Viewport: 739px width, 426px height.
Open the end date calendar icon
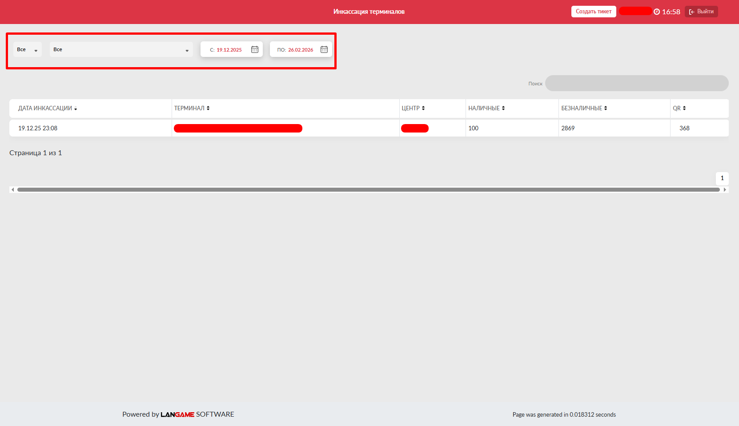point(324,49)
